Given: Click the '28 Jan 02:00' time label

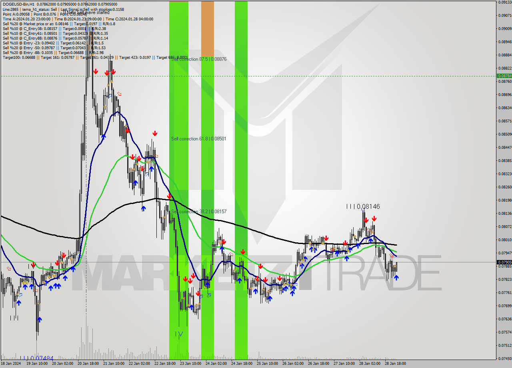Looking at the screenshot, I should tap(370, 364).
